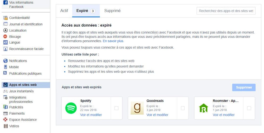Open Espace Assistance lifebuoy icon

tap(6, 120)
